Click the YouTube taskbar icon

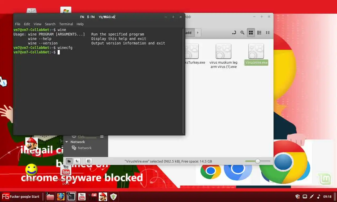click(x=82, y=196)
